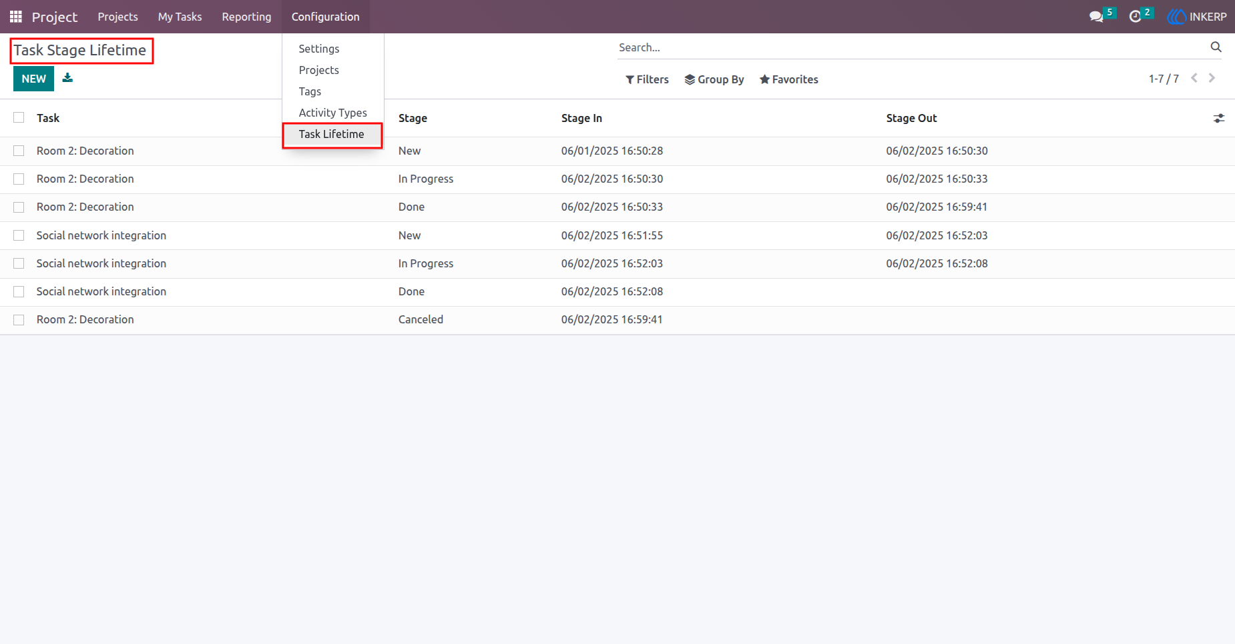Choose Activity Types in the dropdown
The image size is (1235, 644).
(x=332, y=113)
